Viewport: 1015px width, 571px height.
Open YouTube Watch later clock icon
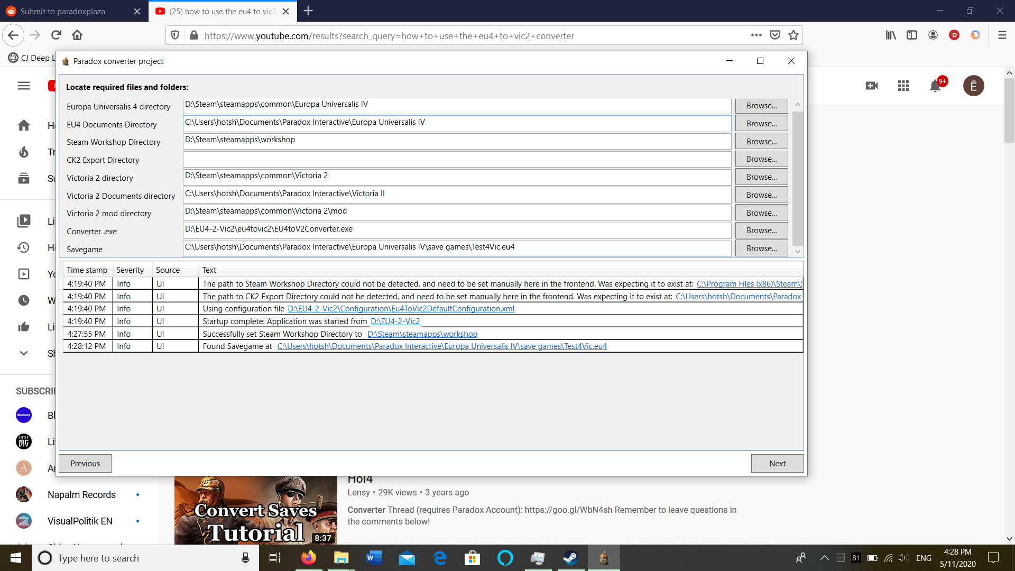click(24, 300)
